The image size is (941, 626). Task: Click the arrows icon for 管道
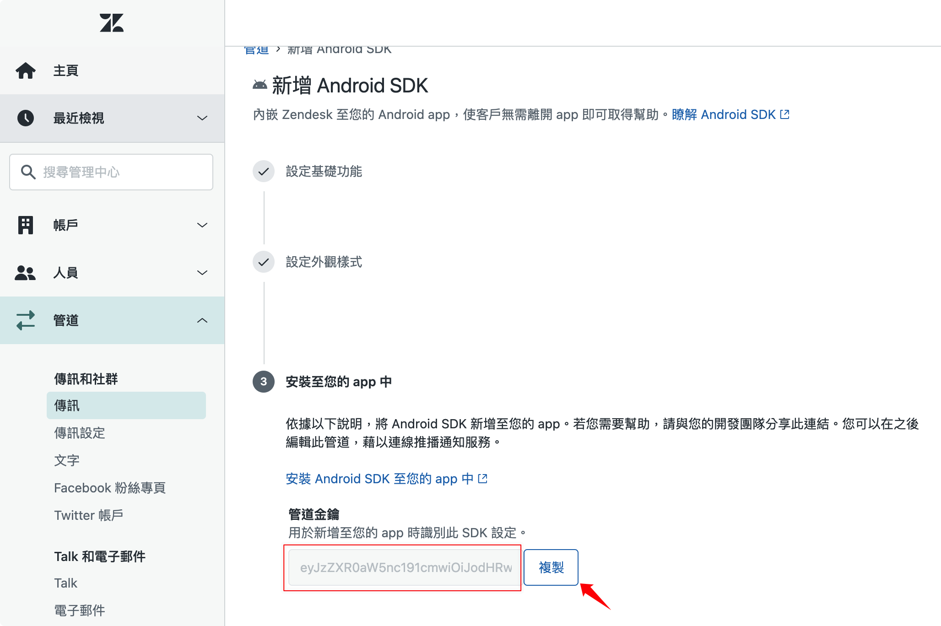tap(26, 320)
